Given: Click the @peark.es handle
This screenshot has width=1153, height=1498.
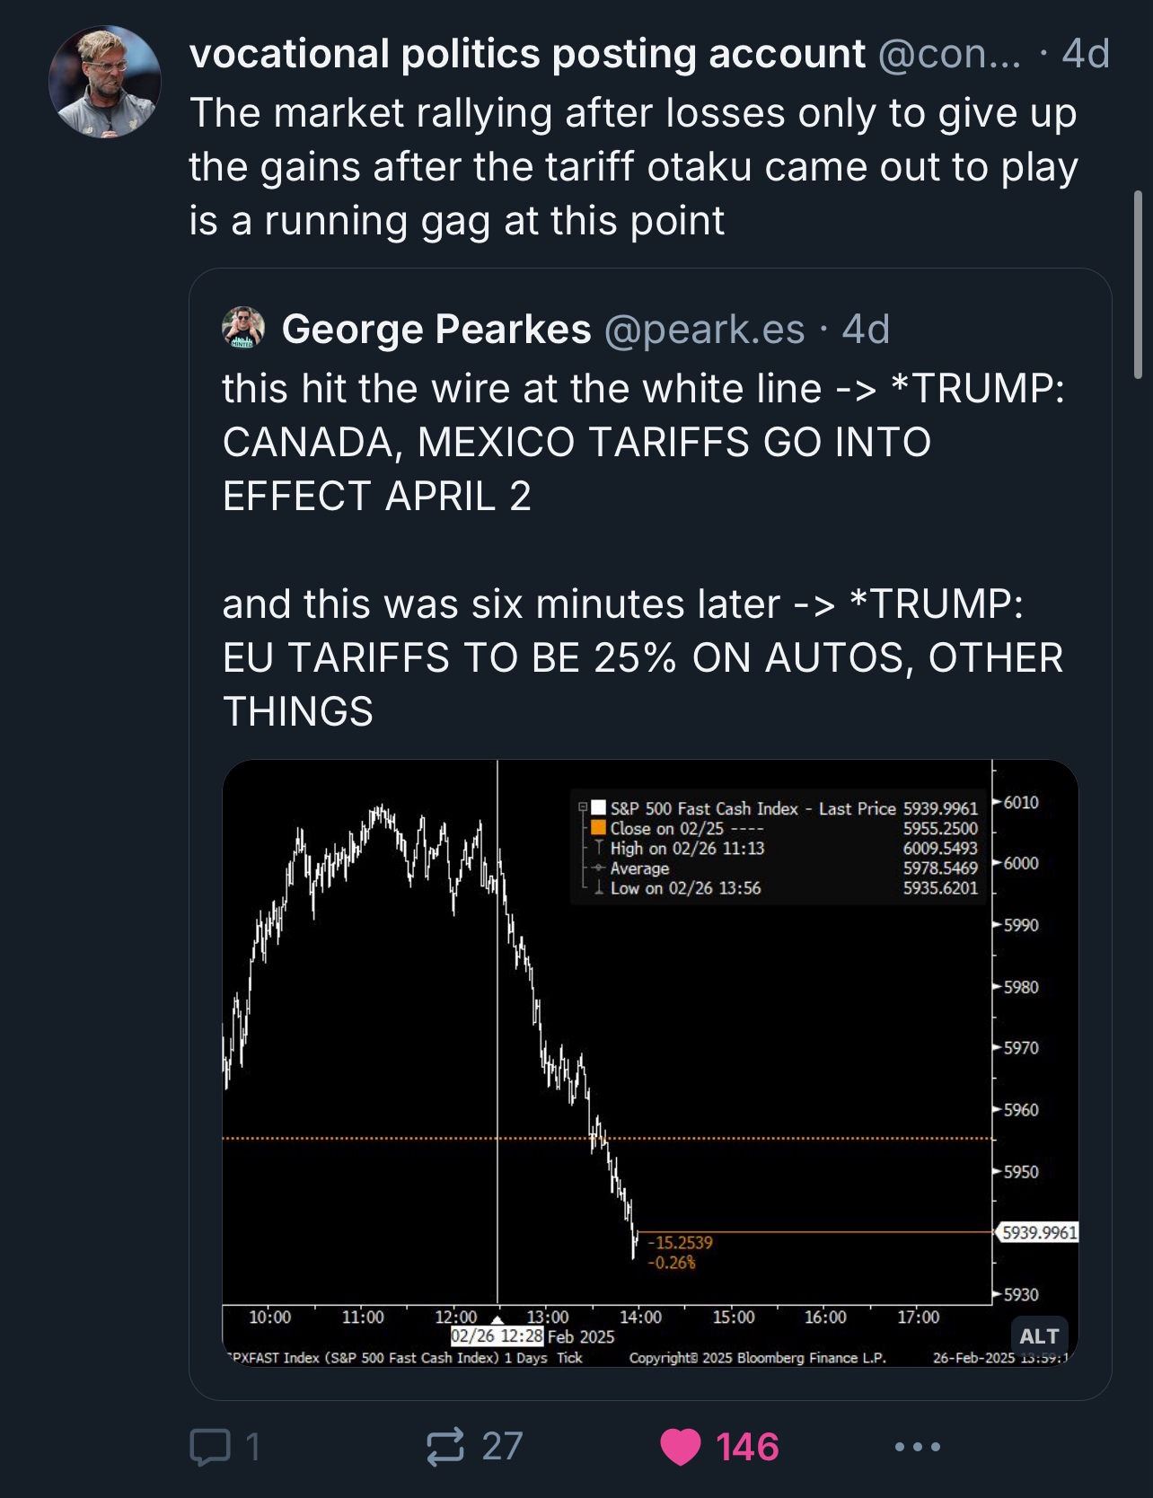Looking at the screenshot, I should pos(705,330).
